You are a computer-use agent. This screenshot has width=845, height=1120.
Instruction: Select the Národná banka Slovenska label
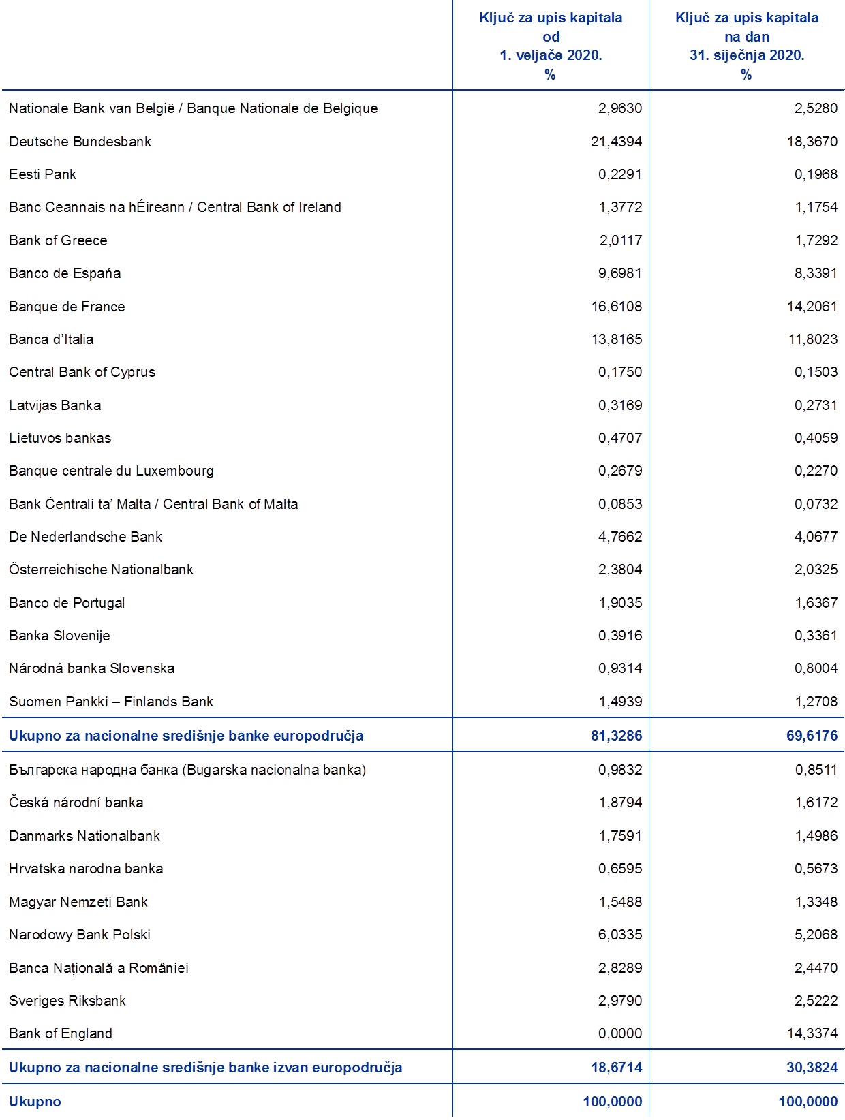pos(92,668)
